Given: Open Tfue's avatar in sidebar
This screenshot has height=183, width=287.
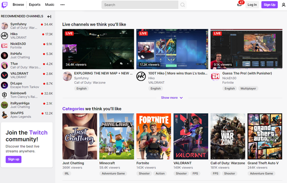Looking at the screenshot, I should (x=5, y=65).
